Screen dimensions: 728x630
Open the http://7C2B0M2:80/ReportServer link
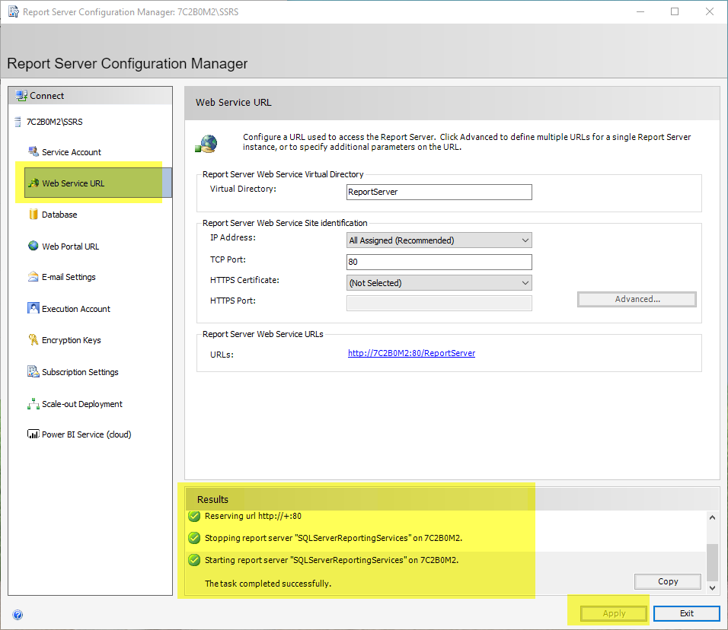pos(411,353)
